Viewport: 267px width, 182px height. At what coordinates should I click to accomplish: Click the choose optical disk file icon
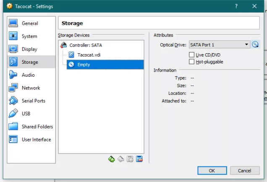tap(255, 44)
